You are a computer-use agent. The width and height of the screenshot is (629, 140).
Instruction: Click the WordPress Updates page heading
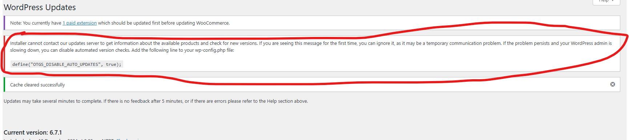point(40,7)
